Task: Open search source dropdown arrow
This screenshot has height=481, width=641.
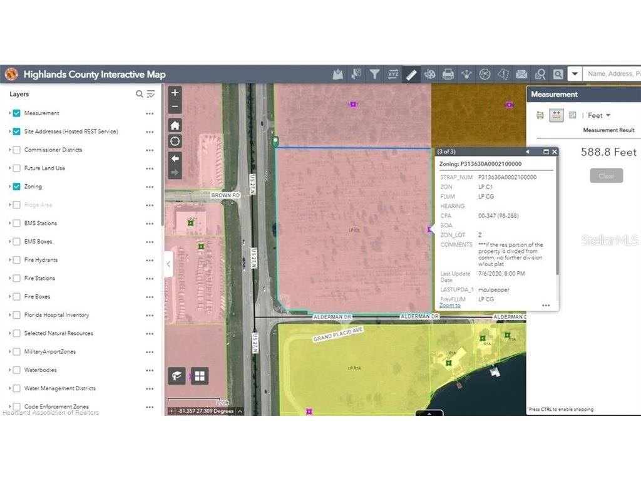Action: click(x=575, y=74)
